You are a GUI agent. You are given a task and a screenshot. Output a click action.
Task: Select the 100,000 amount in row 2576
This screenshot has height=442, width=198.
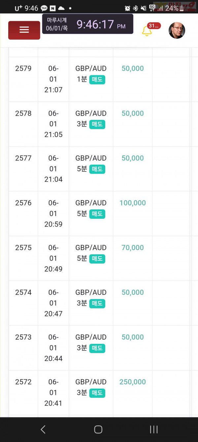click(x=133, y=203)
